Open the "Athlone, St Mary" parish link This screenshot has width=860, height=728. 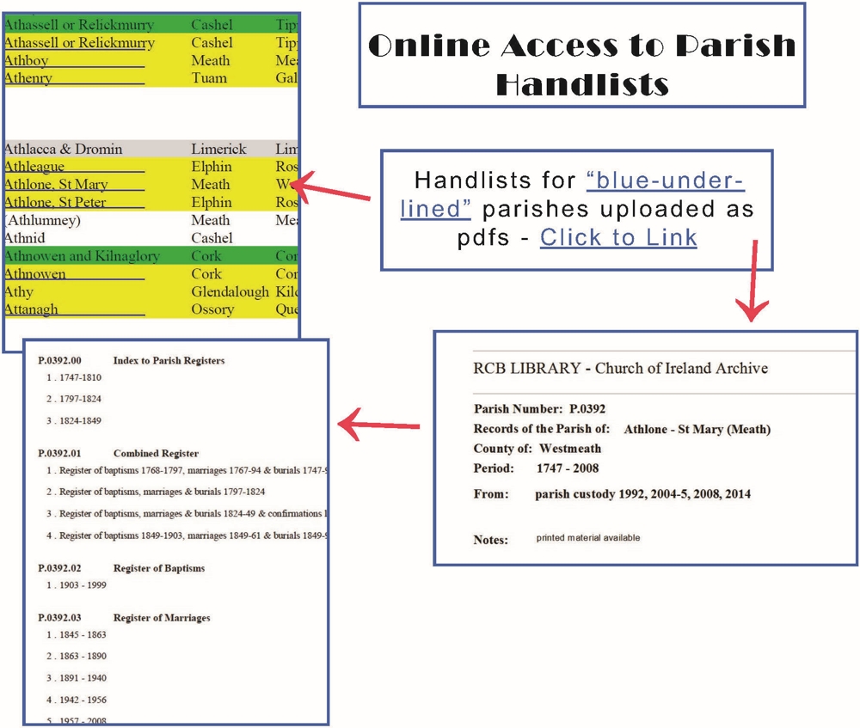(56, 185)
